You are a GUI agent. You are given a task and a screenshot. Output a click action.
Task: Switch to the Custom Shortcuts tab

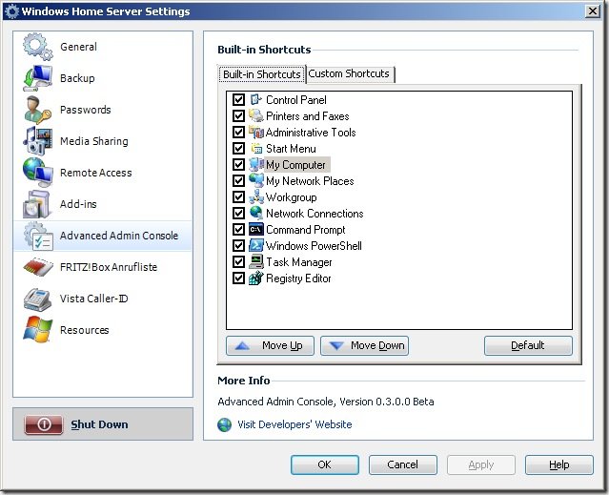pos(349,73)
